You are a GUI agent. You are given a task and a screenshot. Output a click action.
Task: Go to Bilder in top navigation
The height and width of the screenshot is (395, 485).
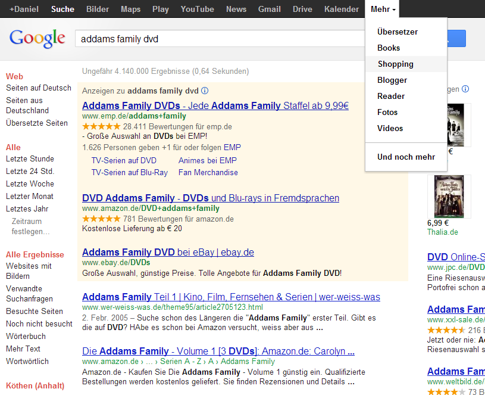pyautogui.click(x=98, y=10)
